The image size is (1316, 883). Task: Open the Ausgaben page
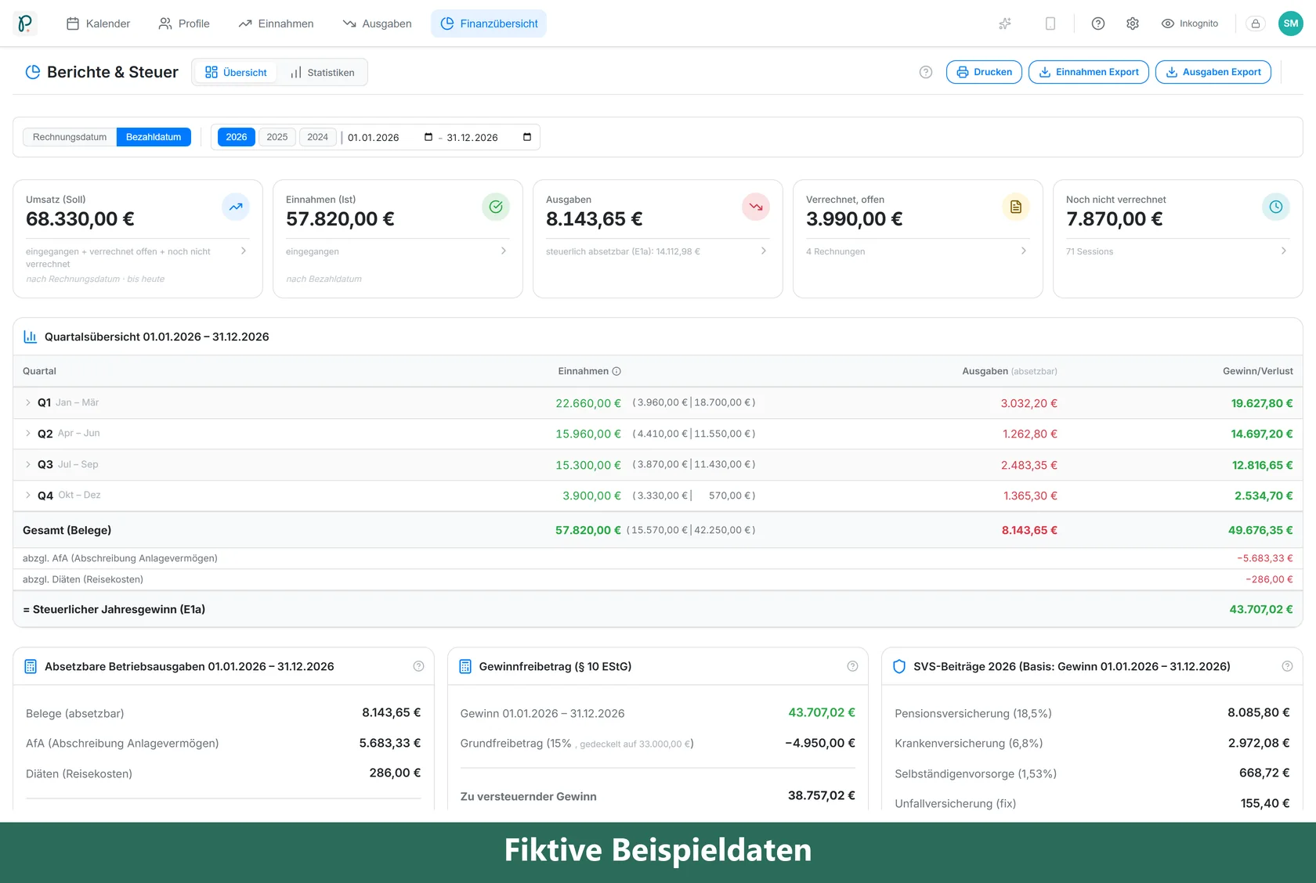(x=377, y=23)
